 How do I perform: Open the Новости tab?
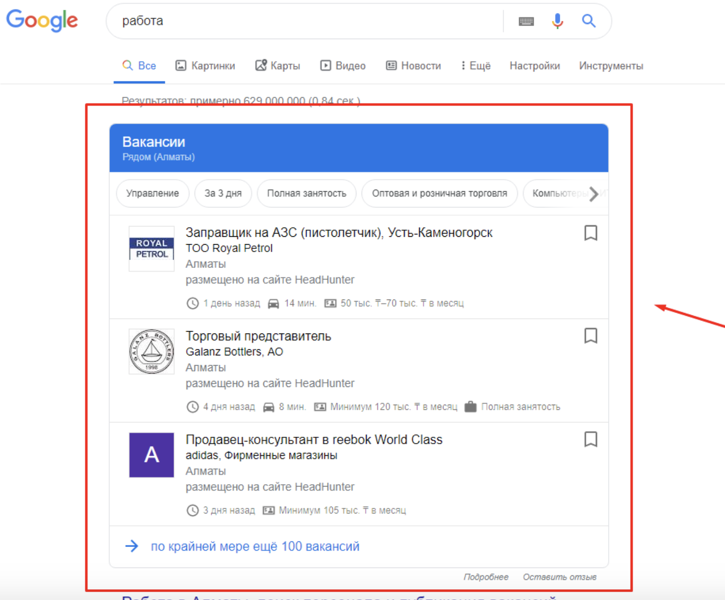click(413, 66)
